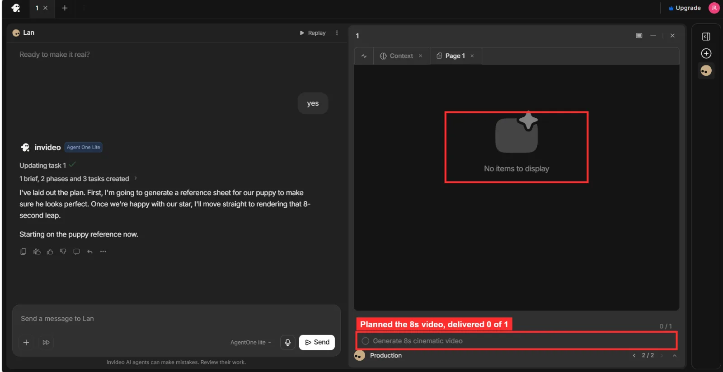Screen dimensions: 723x372
Task: Click the reply arrow icon under the message
Action: (x=90, y=251)
